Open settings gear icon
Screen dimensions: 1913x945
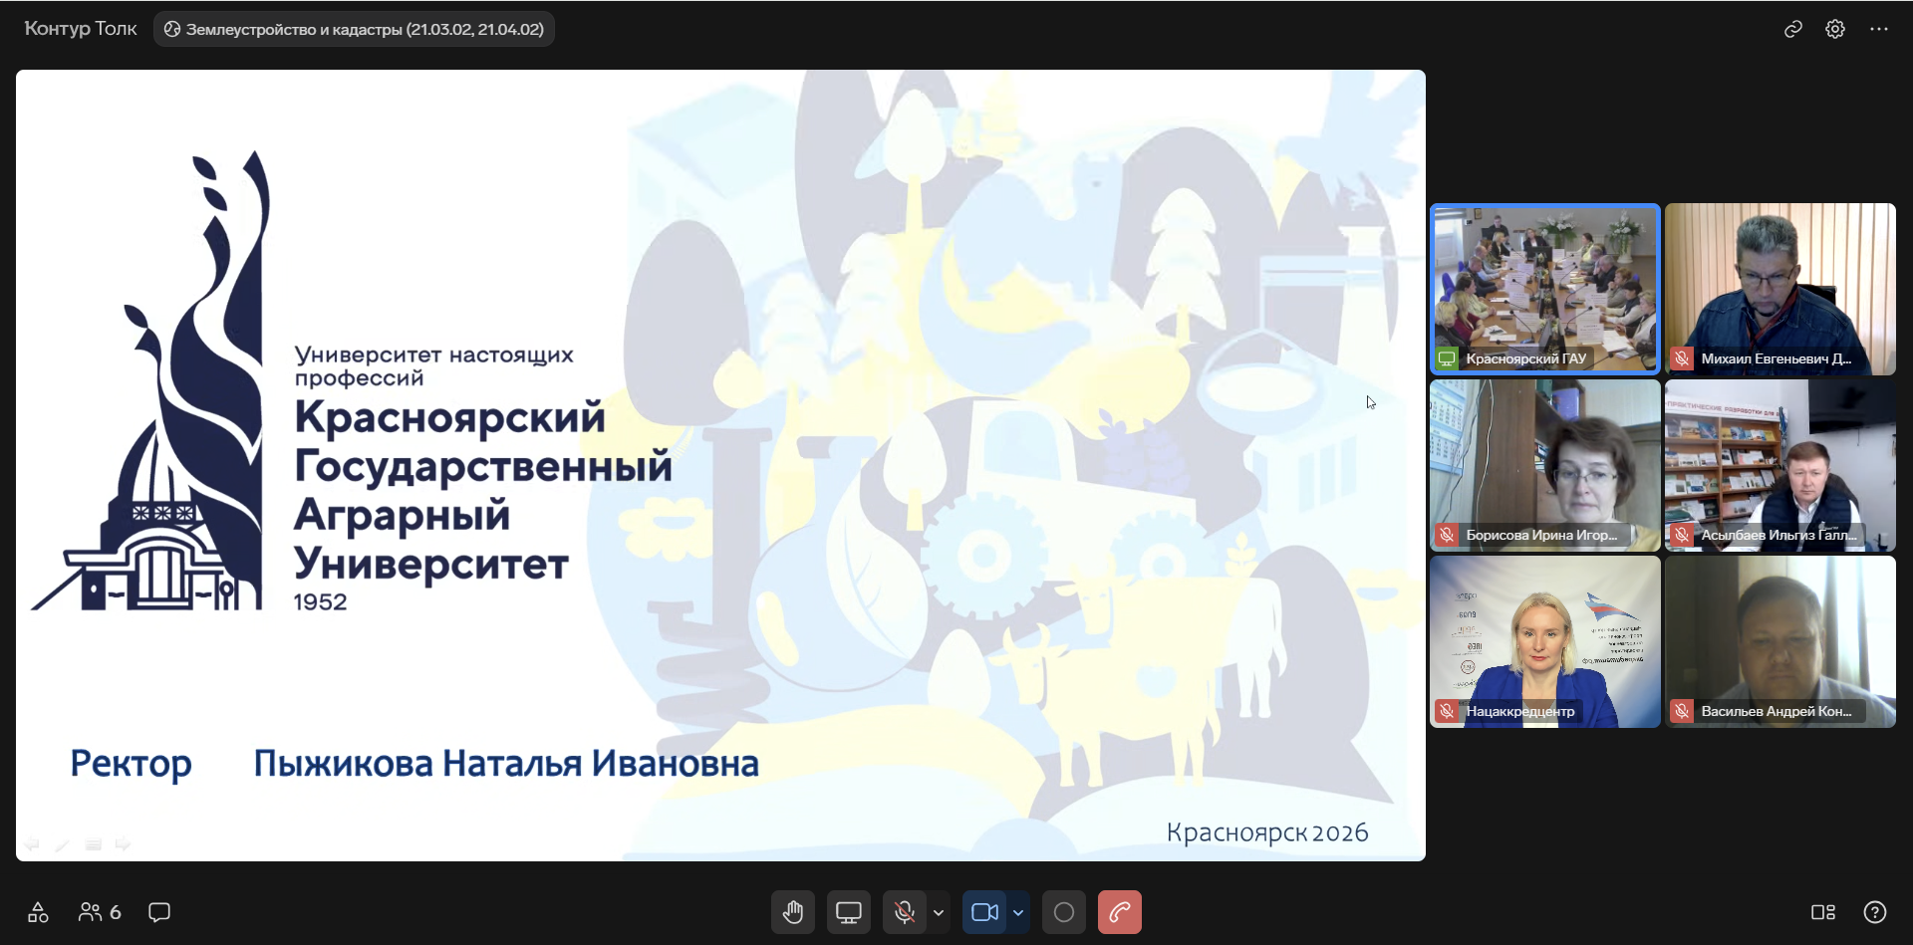coord(1835,29)
